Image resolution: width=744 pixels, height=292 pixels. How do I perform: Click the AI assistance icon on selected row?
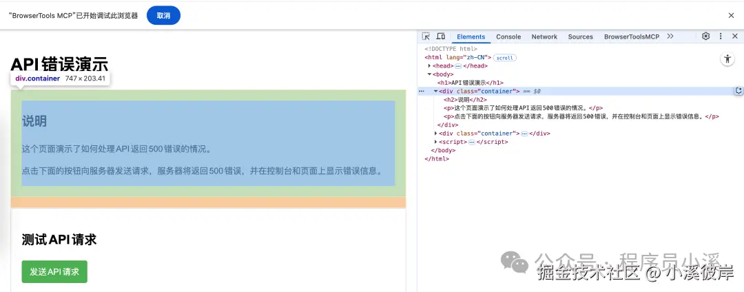738,90
